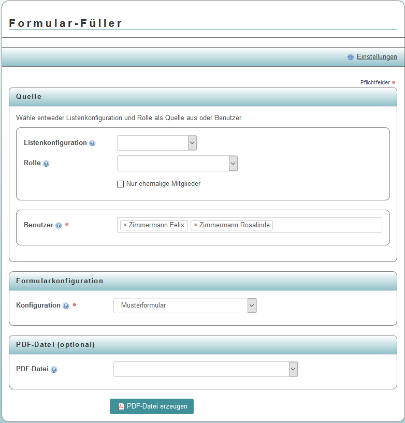Enable Nur ehemalige Mitglieder checkbox
The image size is (405, 423).
point(121,184)
